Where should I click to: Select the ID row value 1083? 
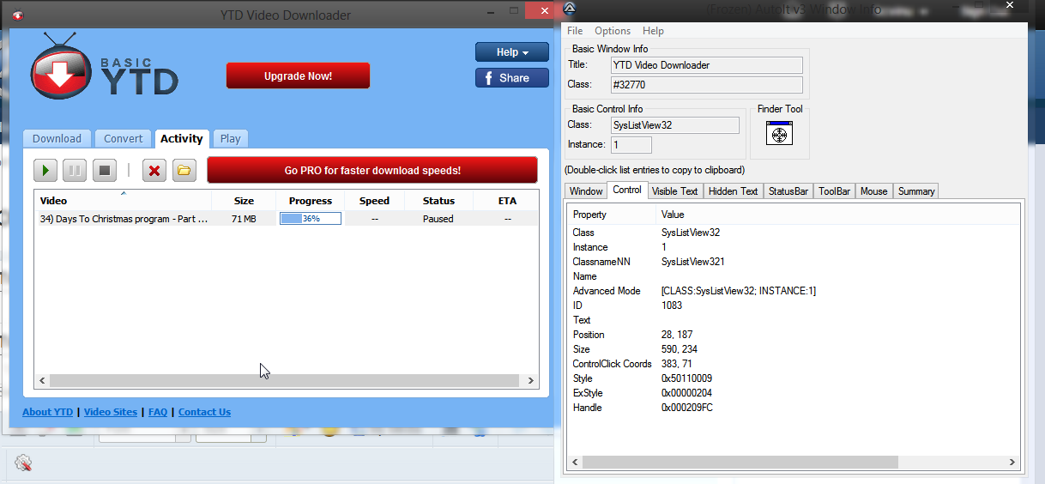point(794,306)
